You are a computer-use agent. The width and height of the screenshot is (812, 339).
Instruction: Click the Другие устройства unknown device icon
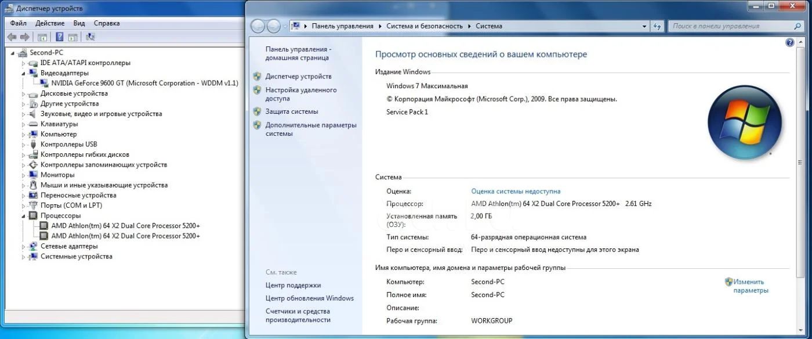coord(33,103)
